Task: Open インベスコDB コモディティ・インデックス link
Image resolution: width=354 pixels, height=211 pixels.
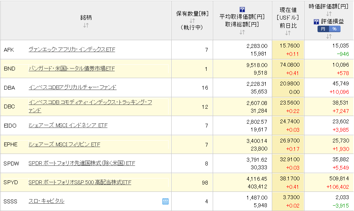Action: (90, 103)
